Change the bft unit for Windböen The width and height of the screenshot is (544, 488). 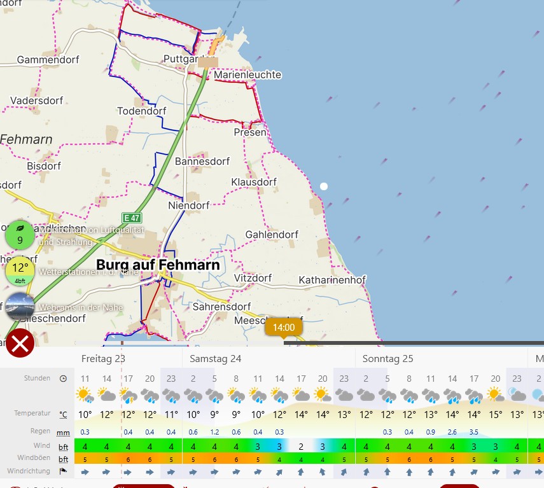coord(63,459)
